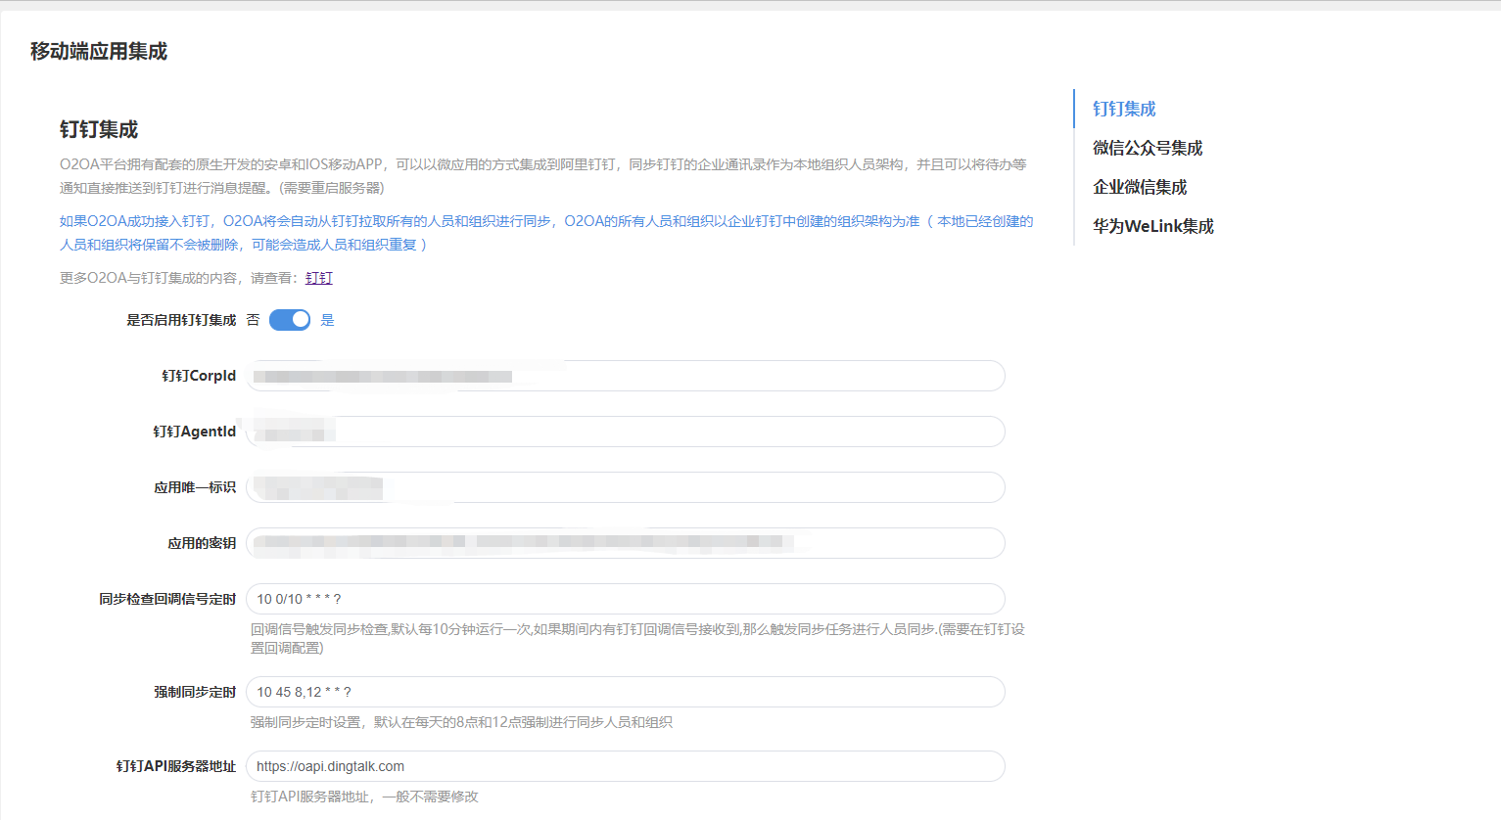Open the 钉钉 documentation hyperlink

(x=318, y=278)
